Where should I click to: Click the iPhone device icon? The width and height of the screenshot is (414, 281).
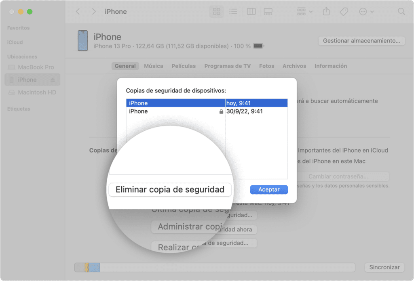click(82, 41)
